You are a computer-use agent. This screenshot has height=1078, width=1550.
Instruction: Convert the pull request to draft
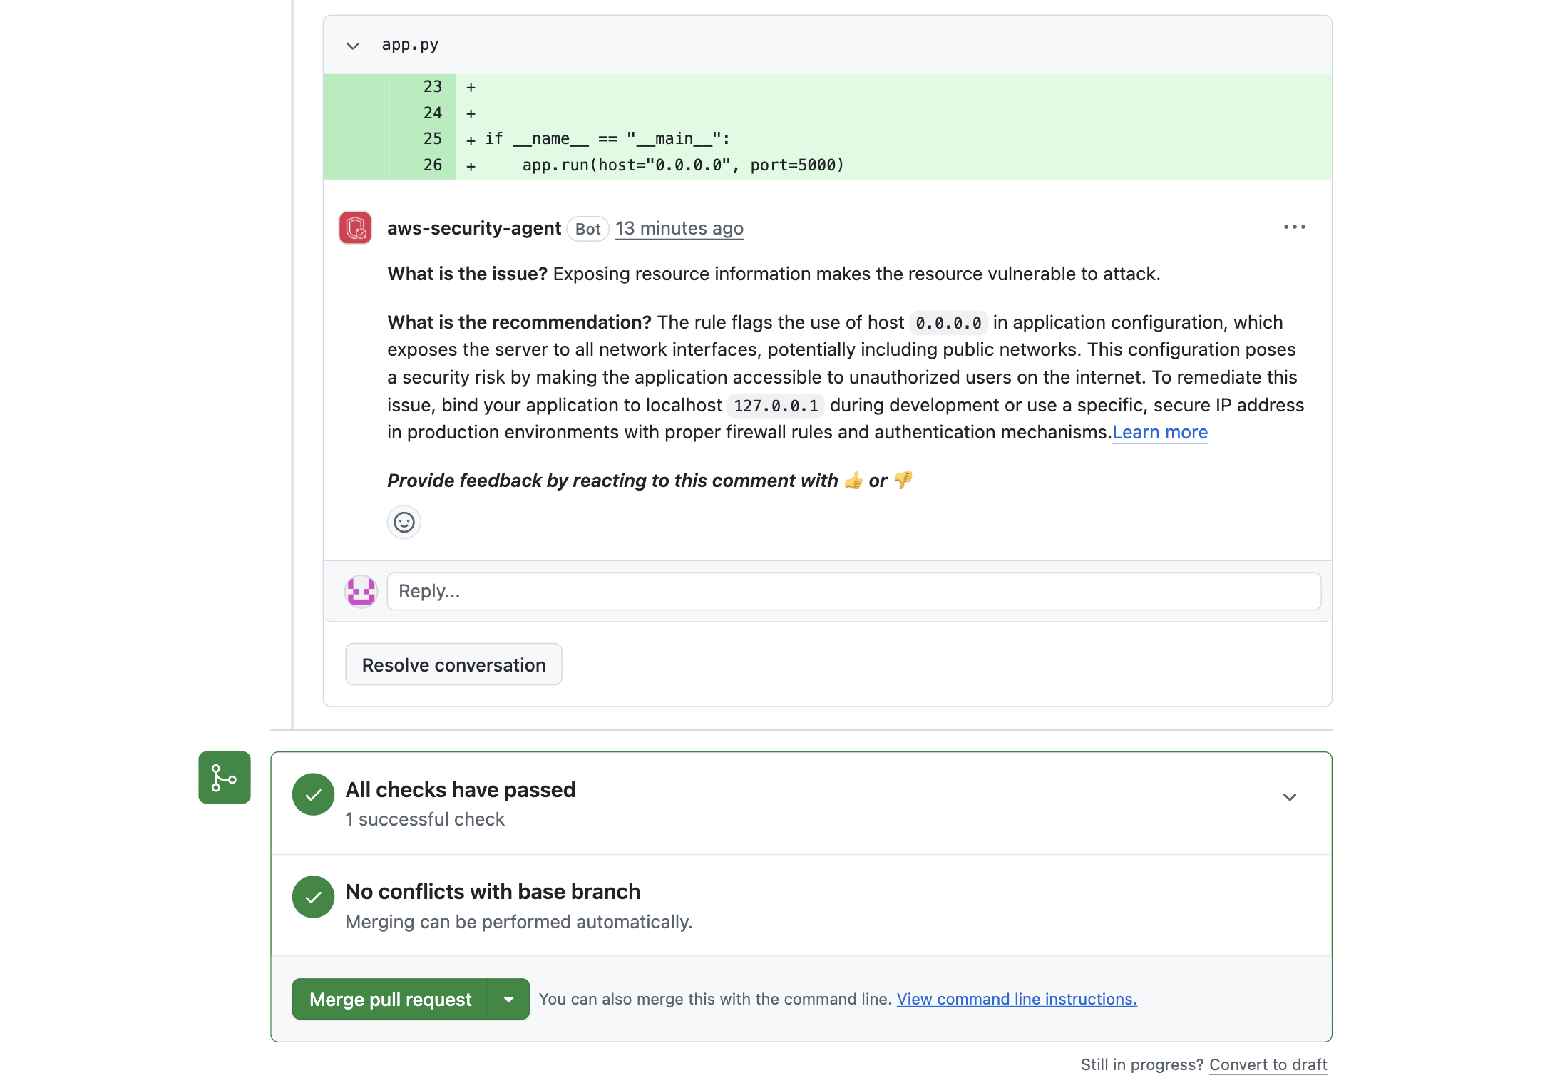[1268, 1064]
